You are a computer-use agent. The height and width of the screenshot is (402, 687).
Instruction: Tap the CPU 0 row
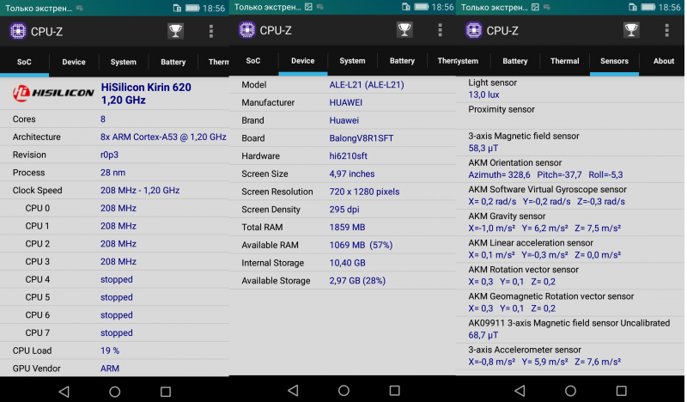pos(114,208)
